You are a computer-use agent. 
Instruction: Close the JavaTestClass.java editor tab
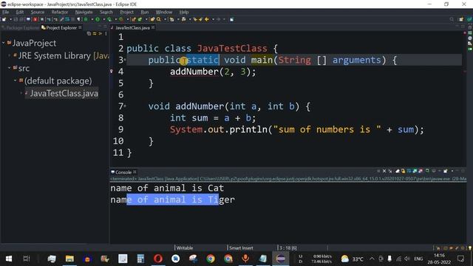153,27
